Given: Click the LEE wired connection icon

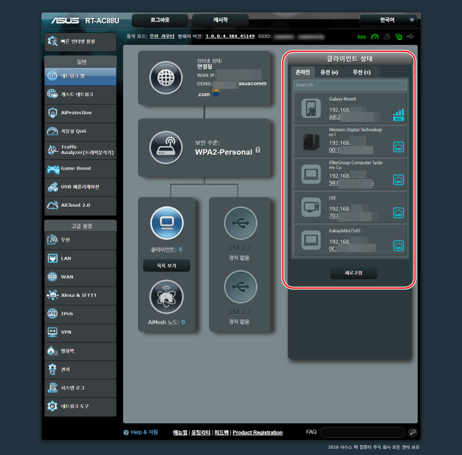Looking at the screenshot, I should tap(398, 212).
